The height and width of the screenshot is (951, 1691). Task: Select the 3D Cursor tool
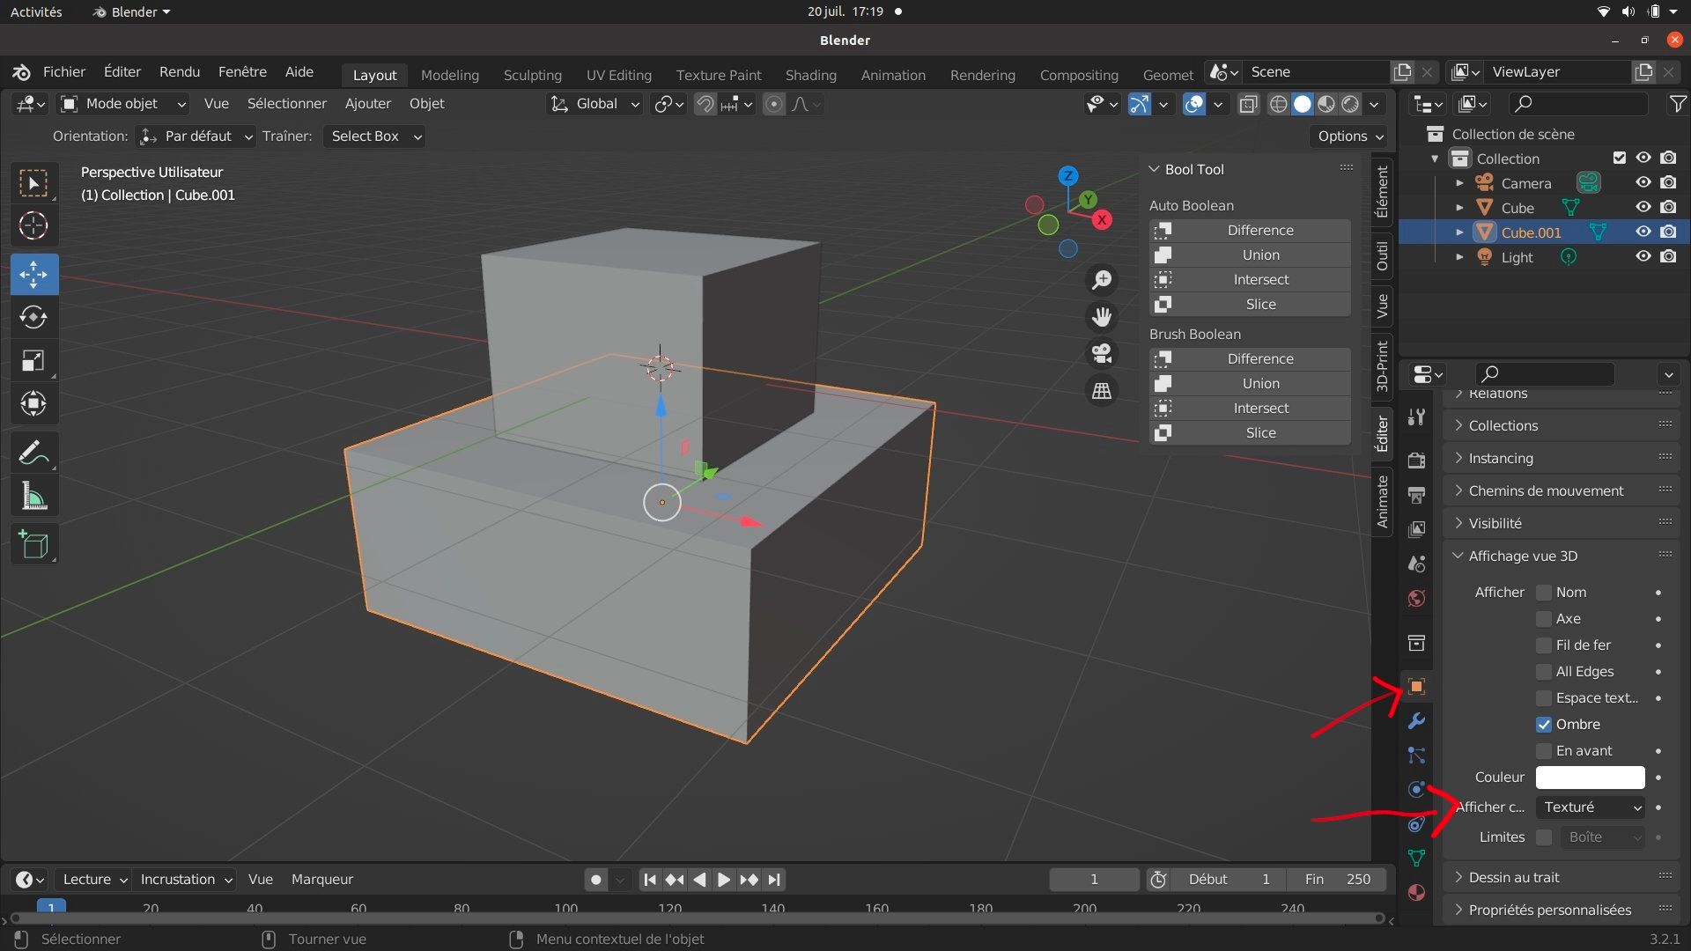pos(33,226)
